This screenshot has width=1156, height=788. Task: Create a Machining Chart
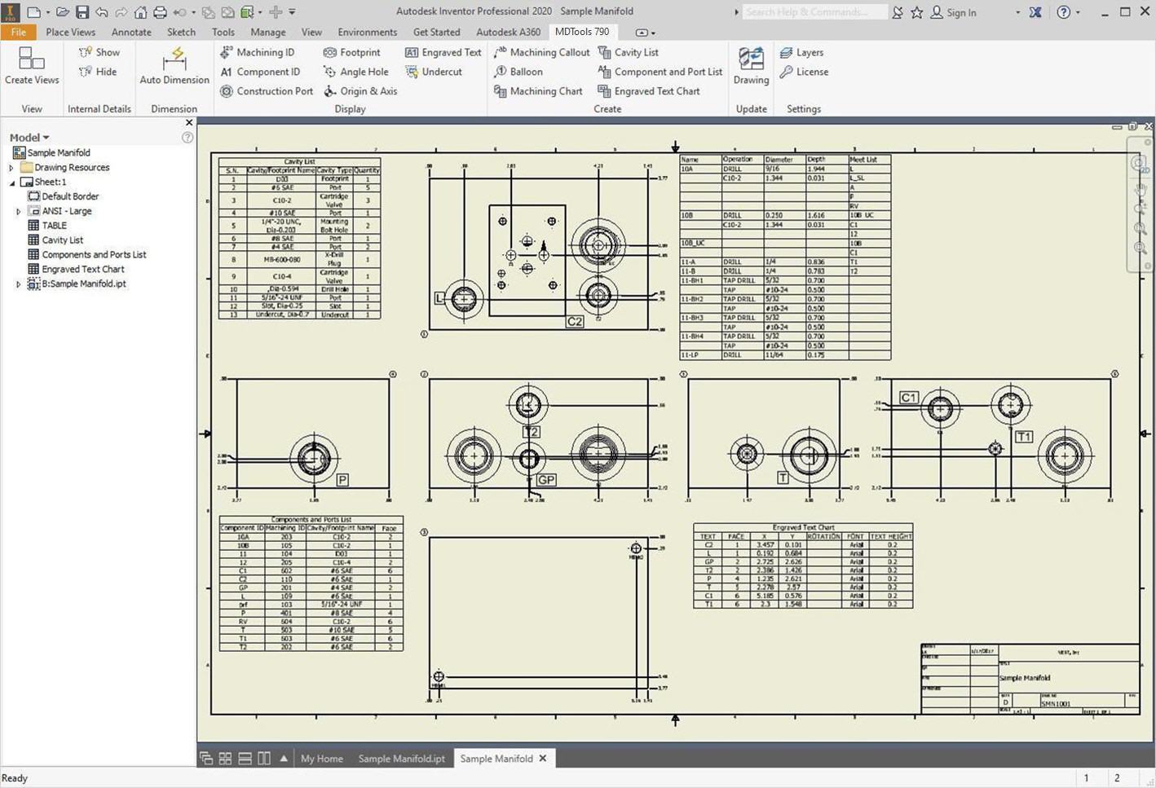coord(537,91)
